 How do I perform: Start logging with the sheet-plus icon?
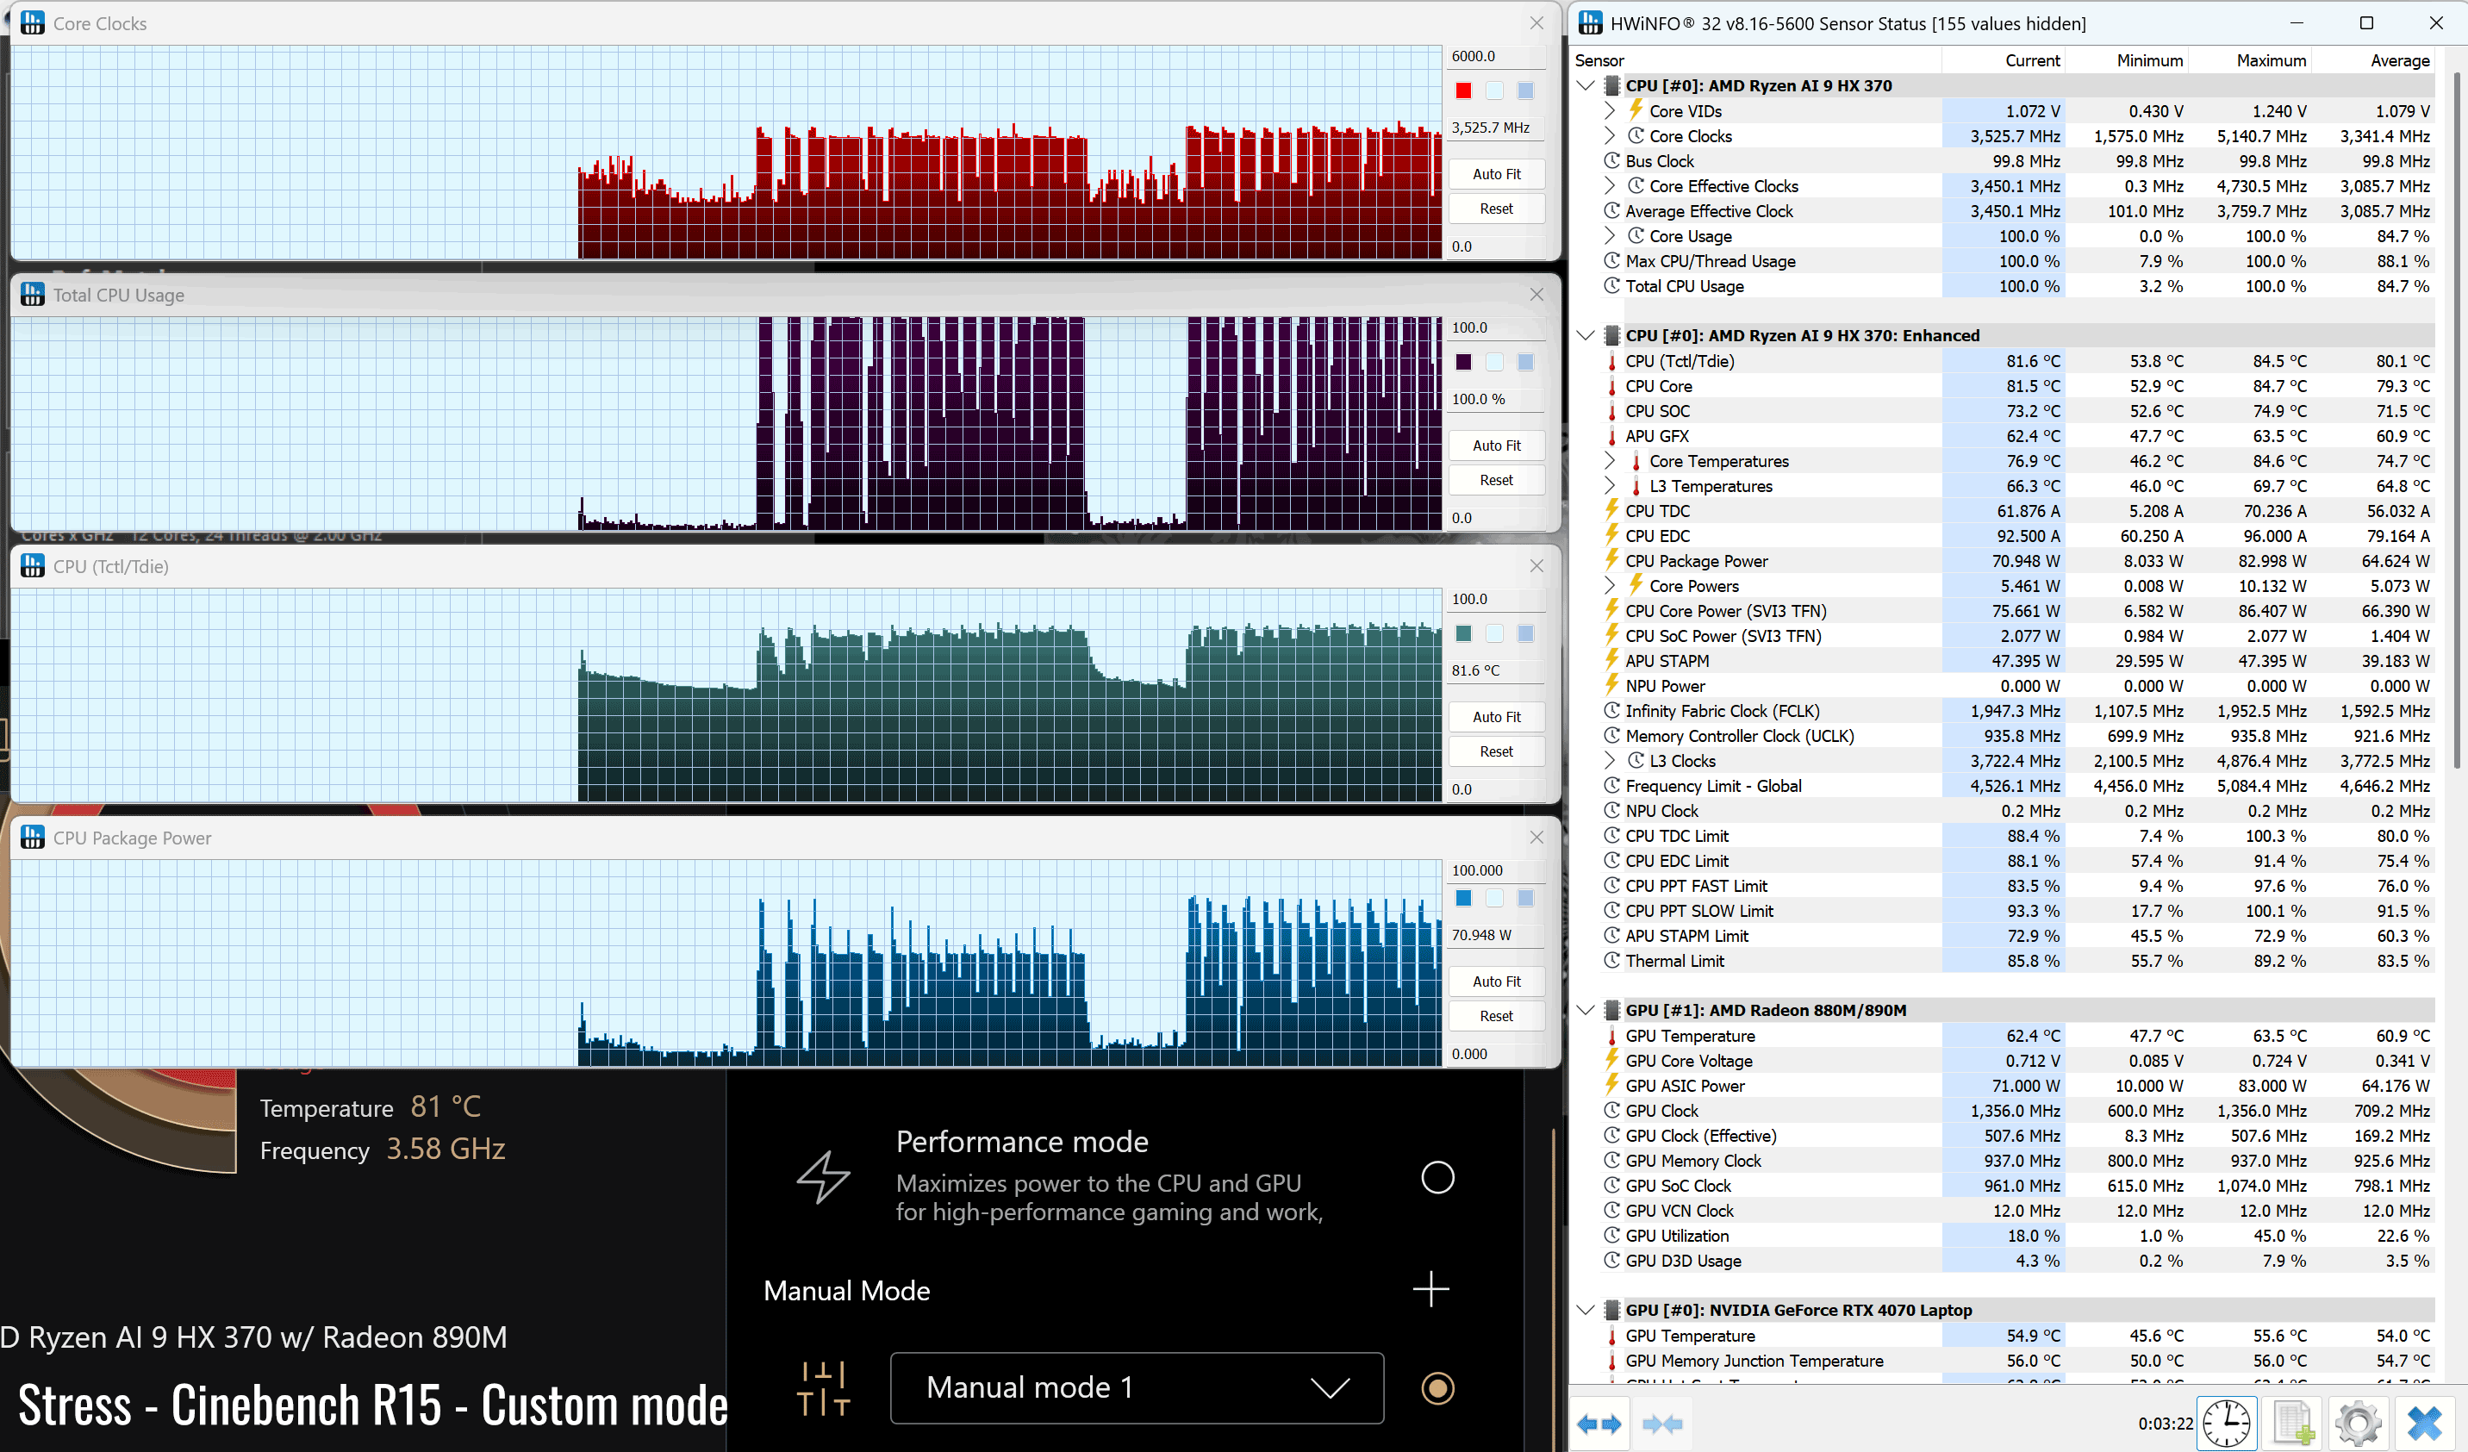[2294, 1423]
